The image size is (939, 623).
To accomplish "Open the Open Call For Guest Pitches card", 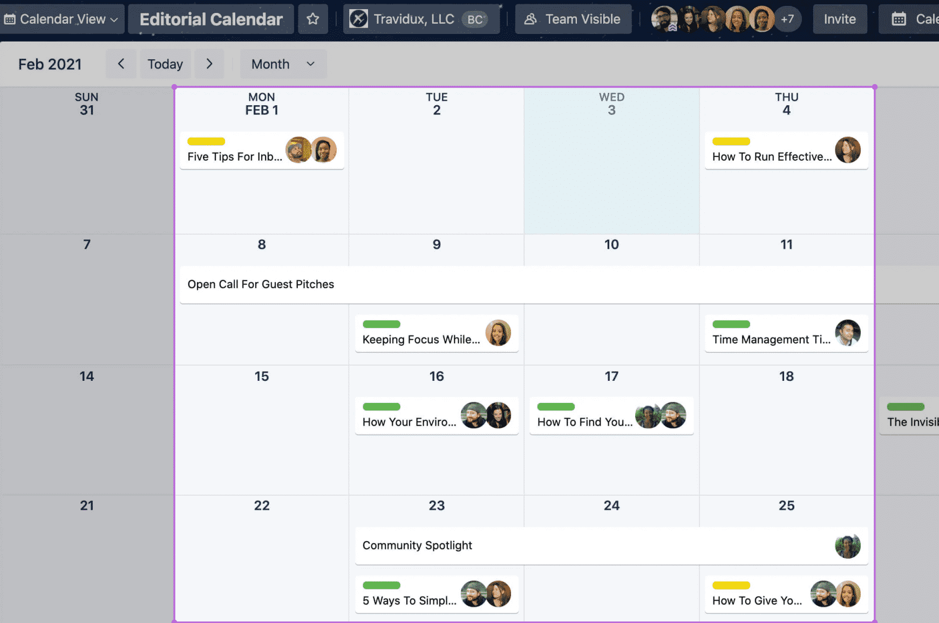I will coord(261,284).
